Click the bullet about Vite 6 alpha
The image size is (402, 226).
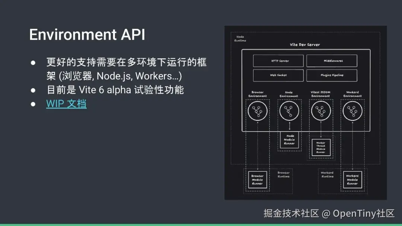click(x=115, y=90)
